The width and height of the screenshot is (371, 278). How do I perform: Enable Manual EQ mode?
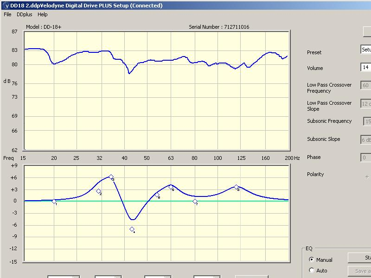311,259
